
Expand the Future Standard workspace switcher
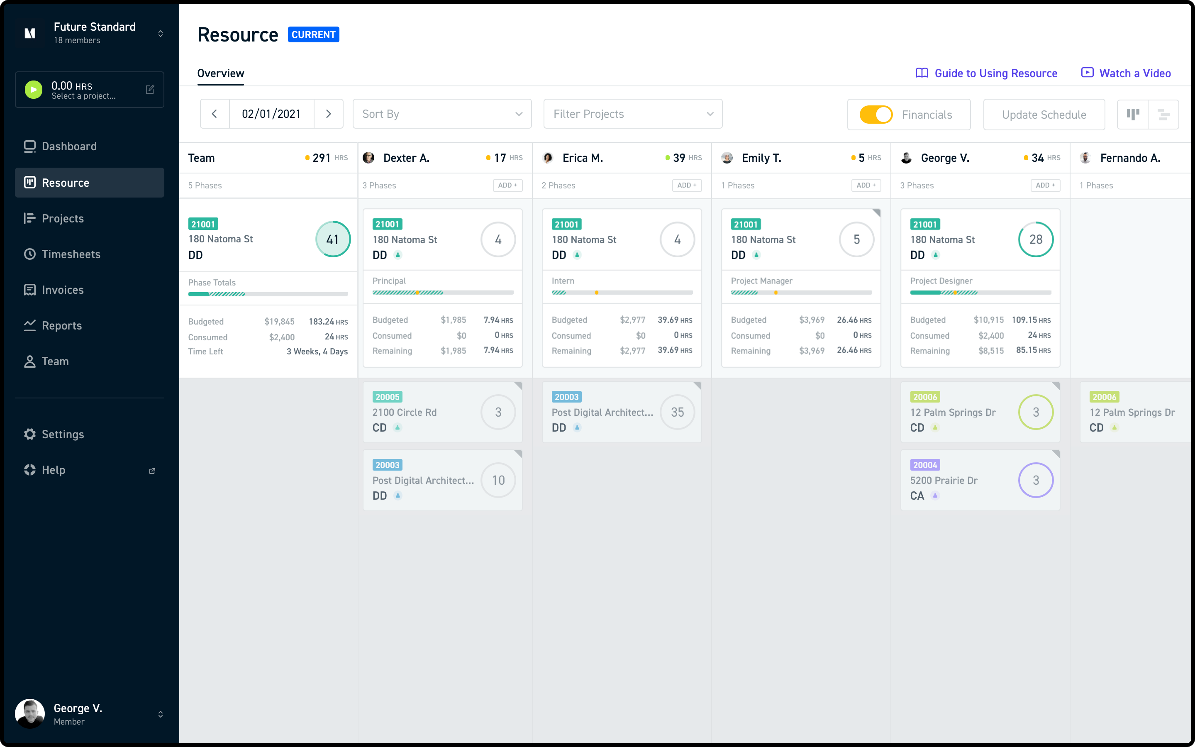[161, 34]
